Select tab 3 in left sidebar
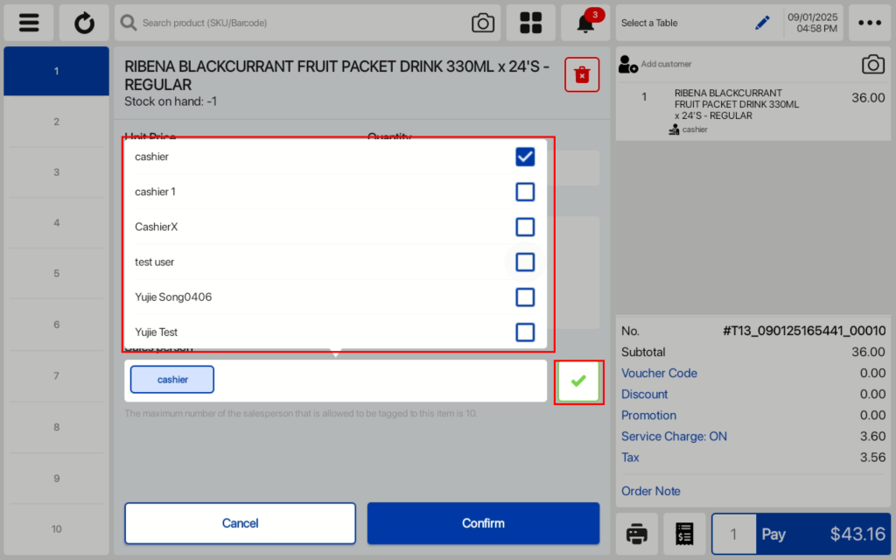The image size is (896, 560). [56, 172]
